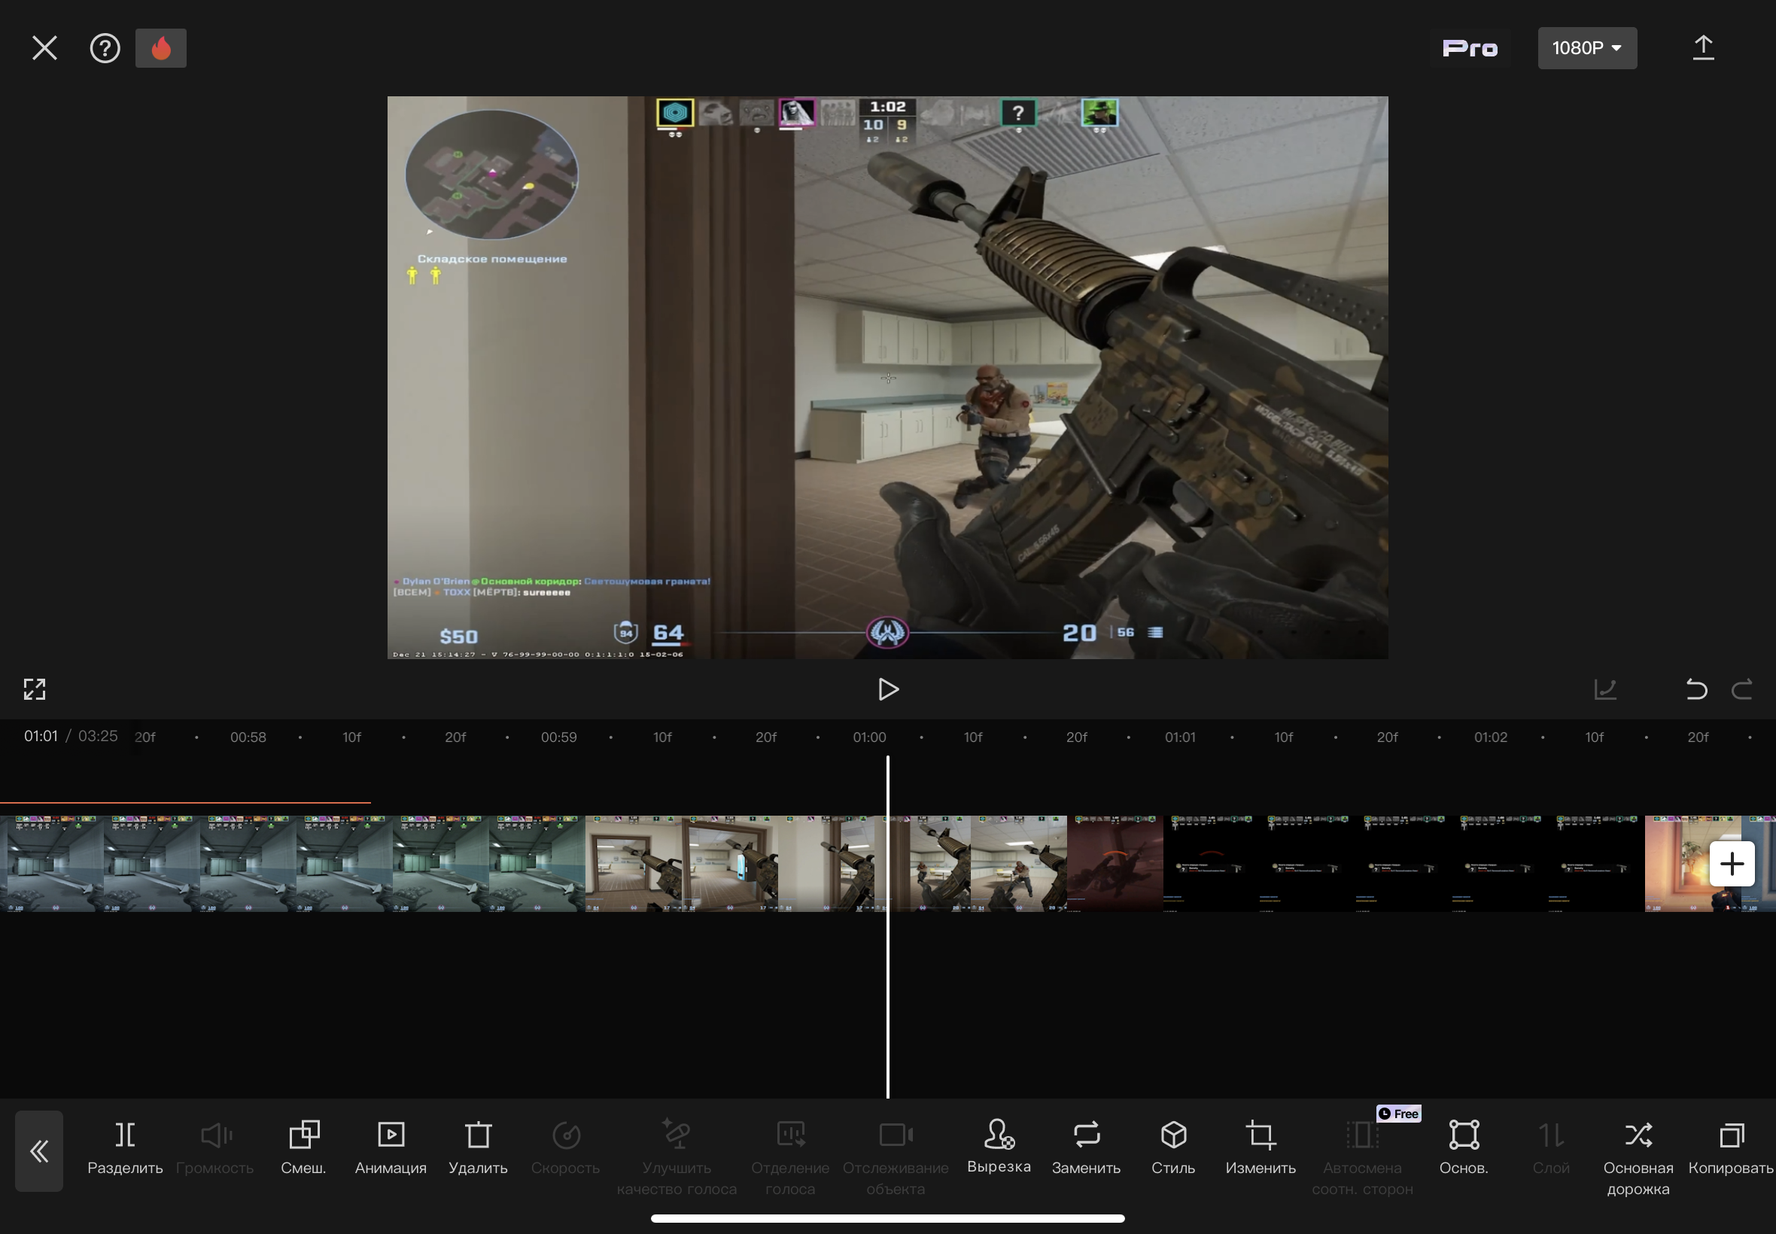The width and height of the screenshot is (1776, 1234).
Task: Delete clip with Удалить trash icon
Action: (x=478, y=1148)
